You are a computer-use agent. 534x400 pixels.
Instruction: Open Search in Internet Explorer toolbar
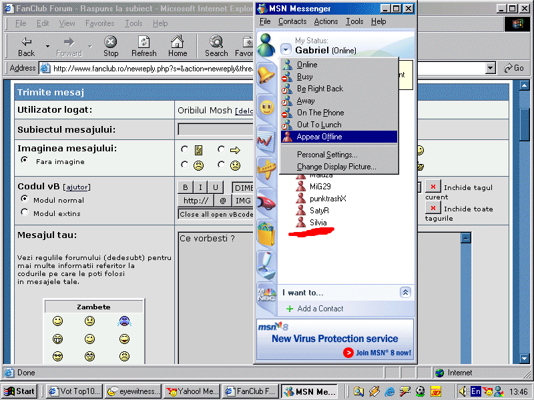tap(216, 46)
